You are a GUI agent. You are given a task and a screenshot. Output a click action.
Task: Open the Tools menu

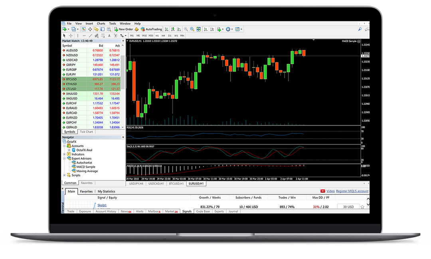coord(113,24)
